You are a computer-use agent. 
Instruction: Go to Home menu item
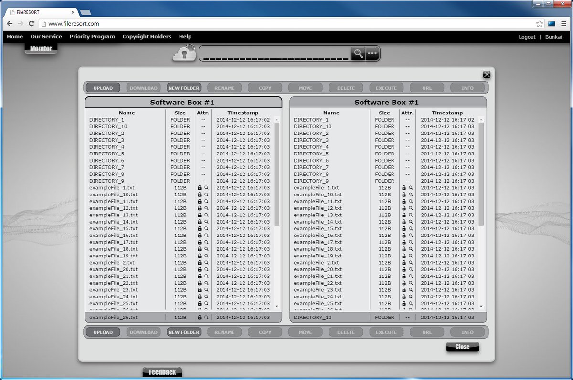click(15, 37)
